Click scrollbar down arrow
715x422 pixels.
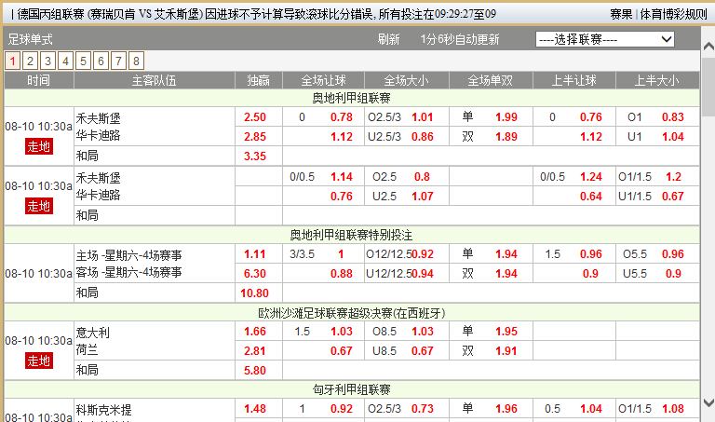click(708, 402)
